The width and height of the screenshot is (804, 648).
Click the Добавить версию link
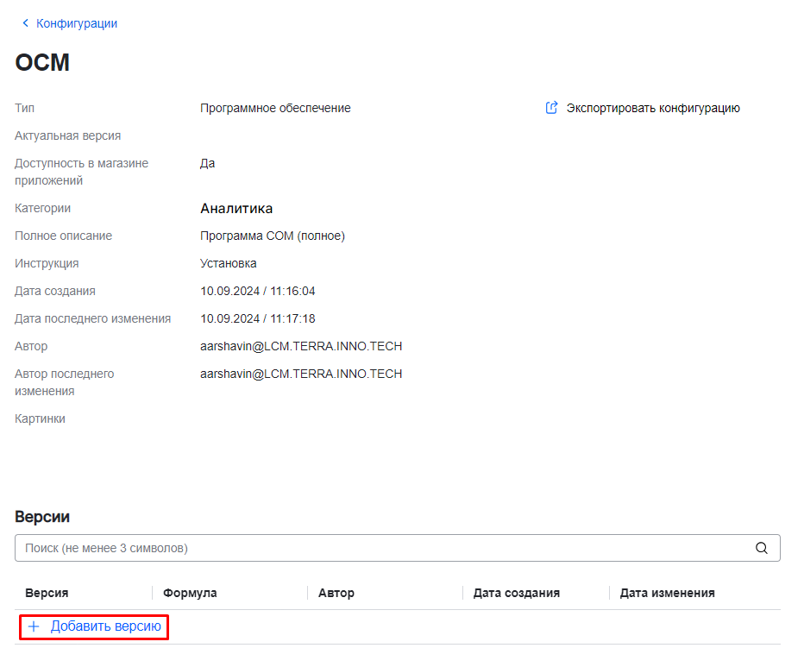point(105,626)
